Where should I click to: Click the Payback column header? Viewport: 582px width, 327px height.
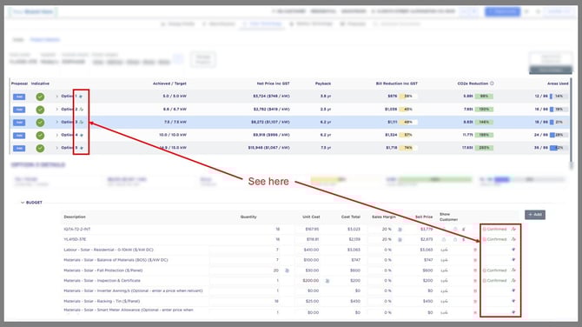click(x=323, y=83)
